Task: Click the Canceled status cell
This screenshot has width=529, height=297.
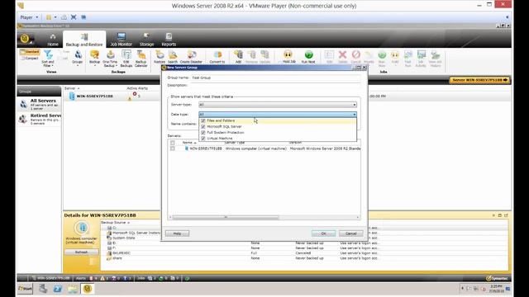Action: click(x=303, y=253)
